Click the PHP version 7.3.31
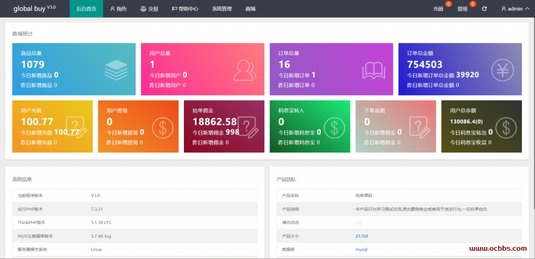Screen dimensions: 535x259 [97, 209]
